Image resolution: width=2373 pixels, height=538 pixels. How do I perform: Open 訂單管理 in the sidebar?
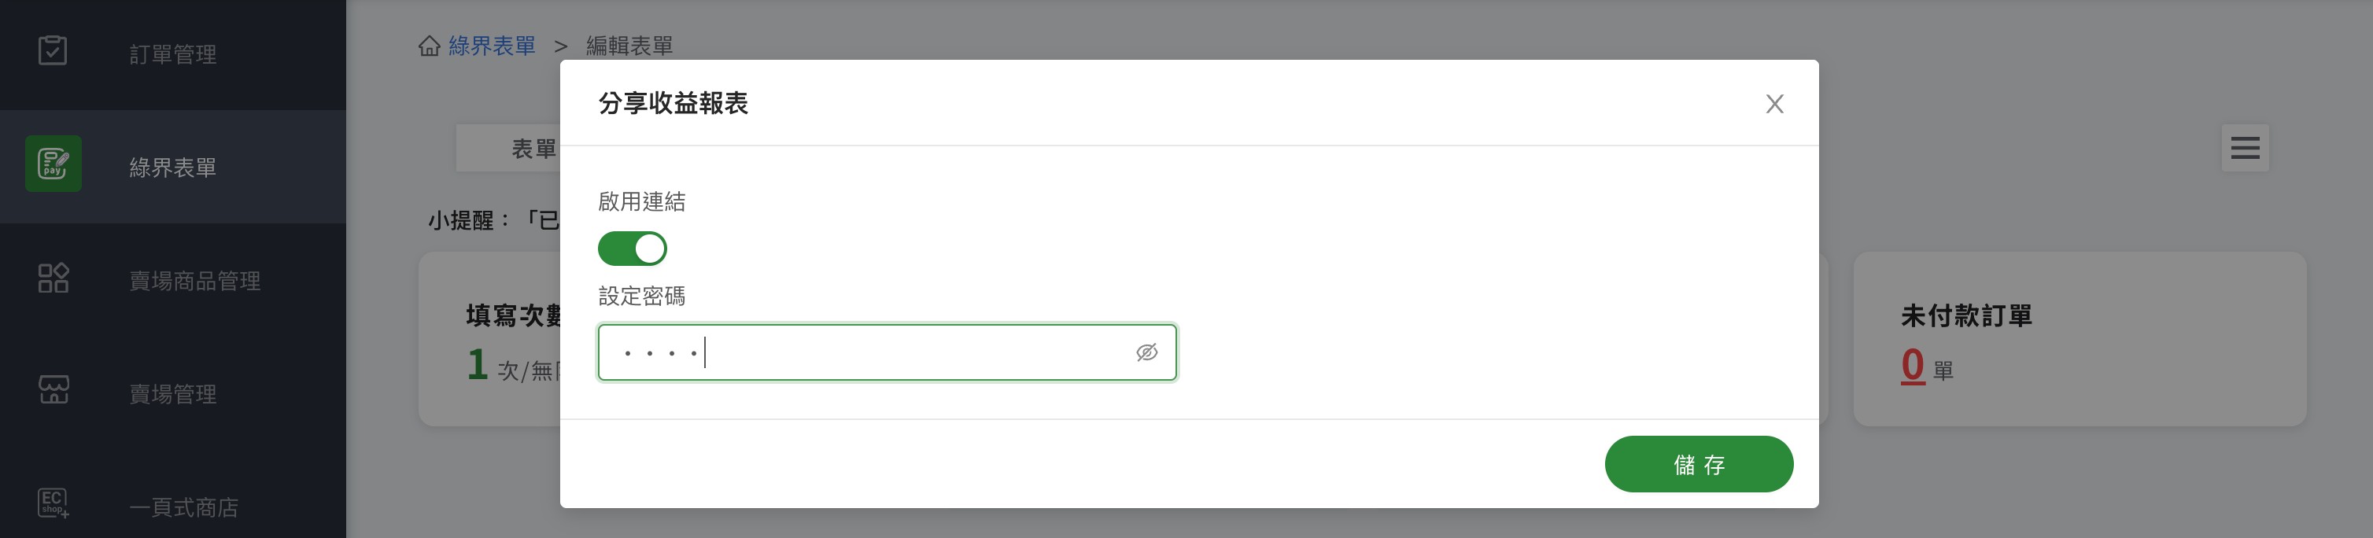tap(173, 54)
